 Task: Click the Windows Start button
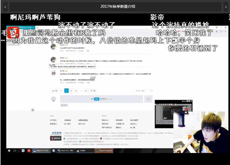(x=9, y=151)
